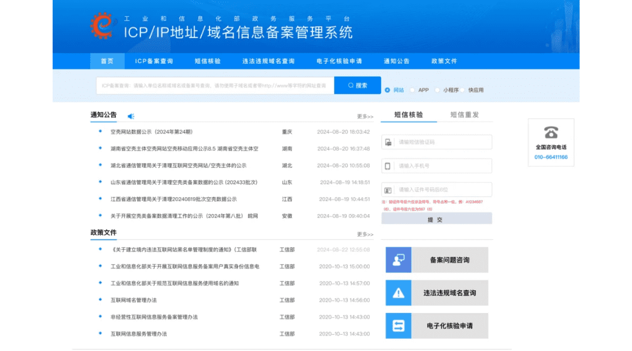Select the APP radio option
This screenshot has height=351, width=632.
pyautogui.click(x=413, y=90)
